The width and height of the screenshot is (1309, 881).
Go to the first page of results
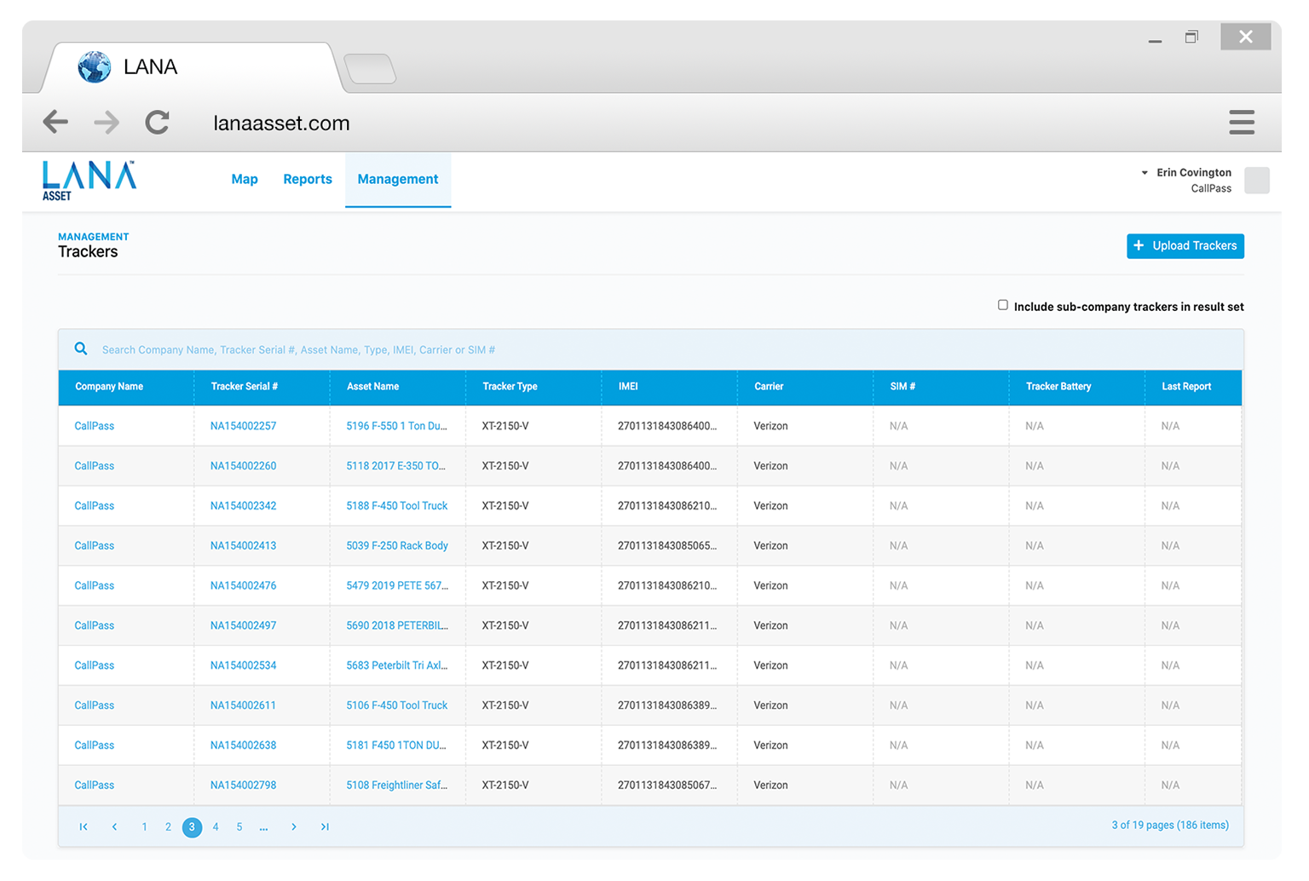pos(84,826)
